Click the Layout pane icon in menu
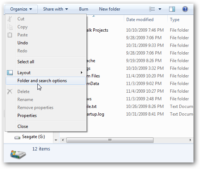The height and width of the screenshot is (169, 200). 10,73
